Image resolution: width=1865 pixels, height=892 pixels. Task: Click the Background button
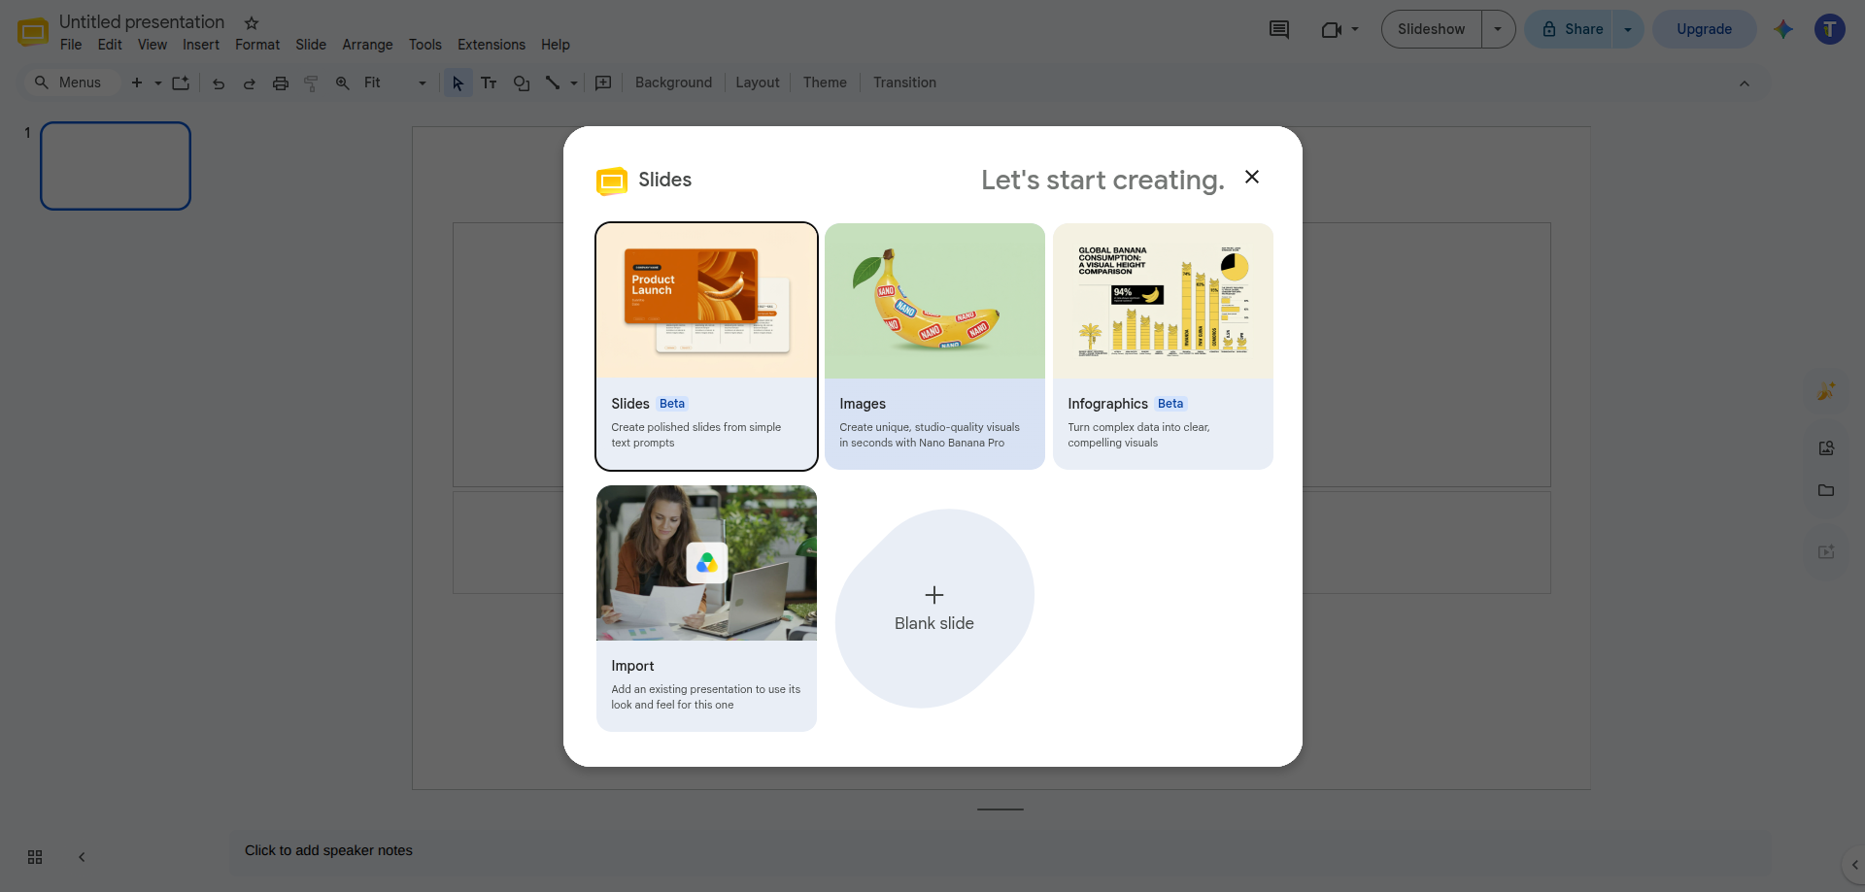pos(673,83)
